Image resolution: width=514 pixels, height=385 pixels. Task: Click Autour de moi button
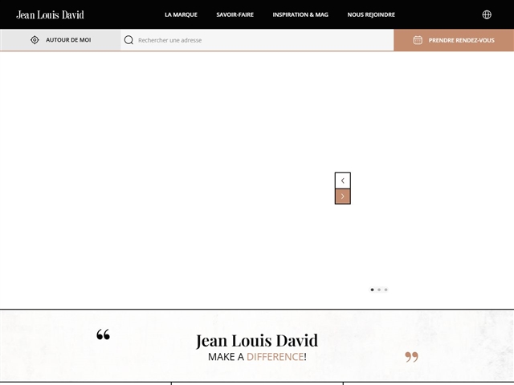[x=60, y=40]
